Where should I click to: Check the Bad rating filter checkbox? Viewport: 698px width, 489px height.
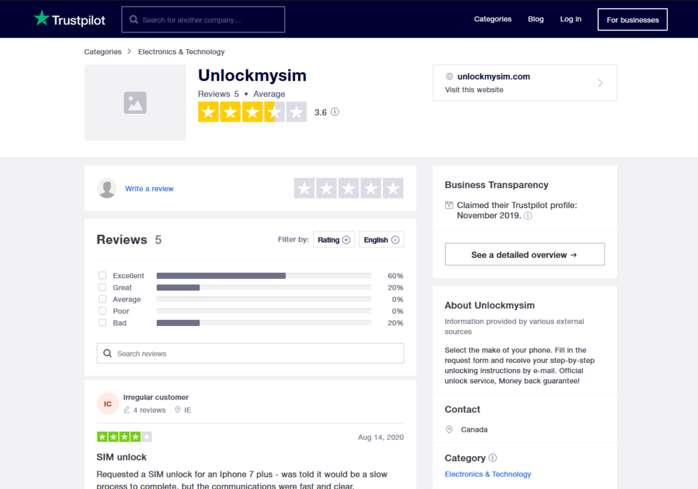pyautogui.click(x=102, y=323)
